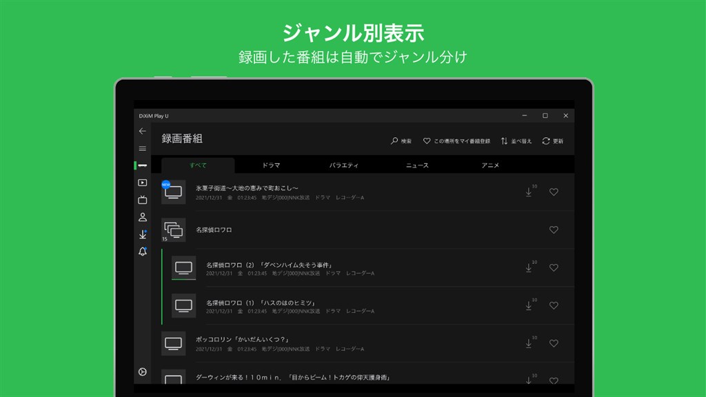Open the user profile sidebar icon
Image resolution: width=706 pixels, height=397 pixels.
[x=142, y=217]
